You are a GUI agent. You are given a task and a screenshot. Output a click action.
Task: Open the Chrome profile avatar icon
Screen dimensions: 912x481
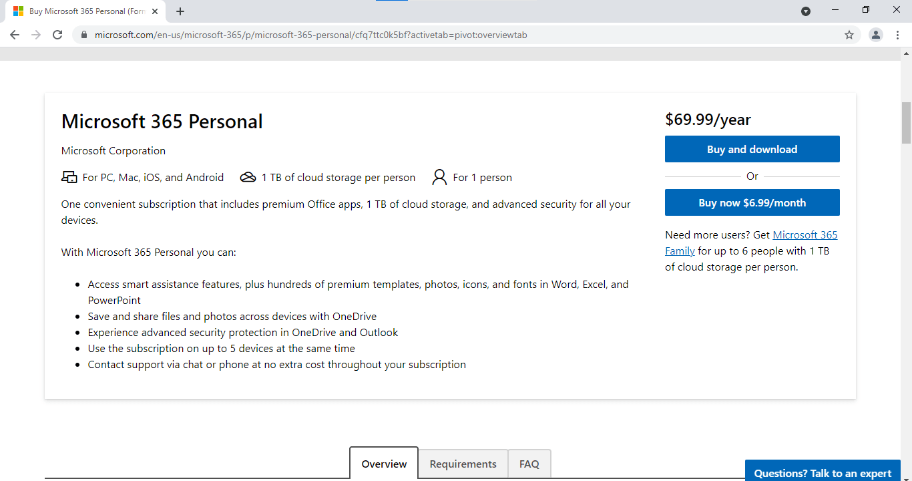876,35
